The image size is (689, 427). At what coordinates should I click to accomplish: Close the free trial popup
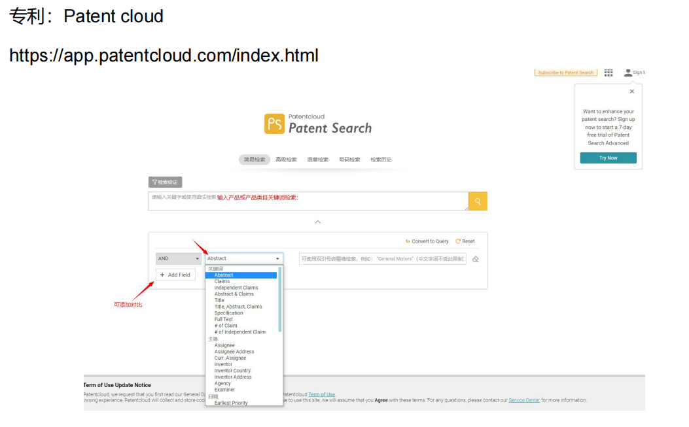[x=632, y=92]
